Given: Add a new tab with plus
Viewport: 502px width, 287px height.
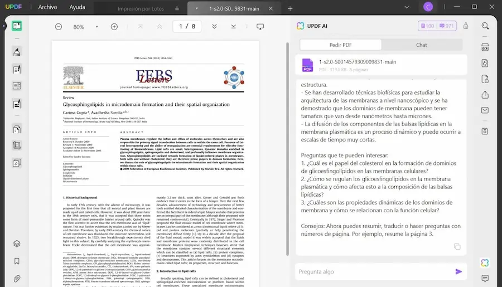Looking at the screenshot, I should click(x=289, y=9).
